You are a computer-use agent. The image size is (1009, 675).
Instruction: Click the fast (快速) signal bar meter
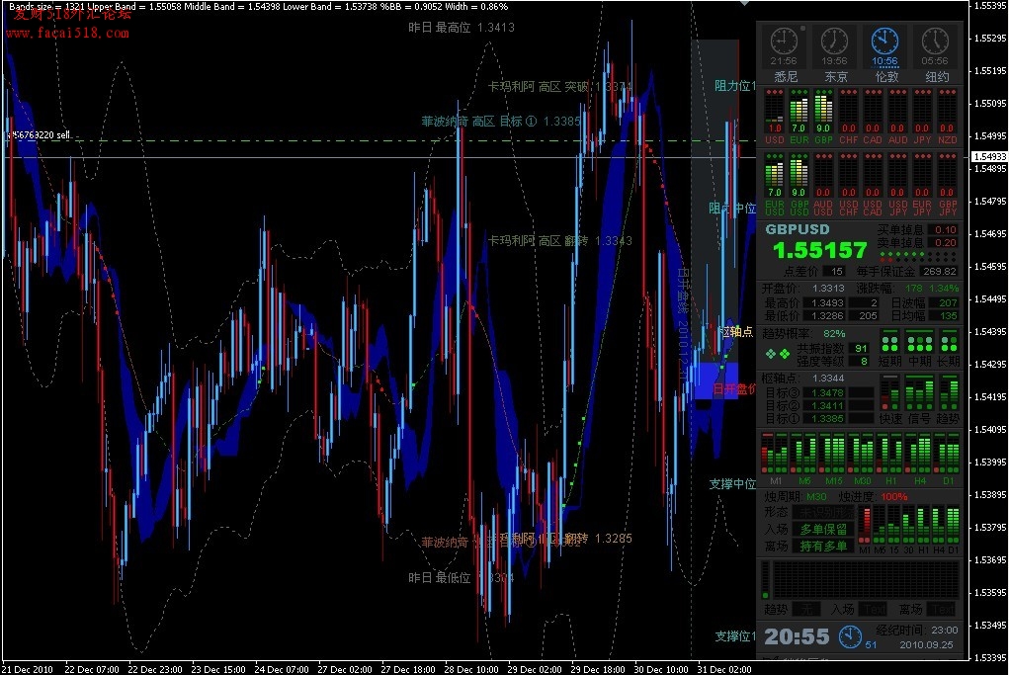(x=890, y=393)
